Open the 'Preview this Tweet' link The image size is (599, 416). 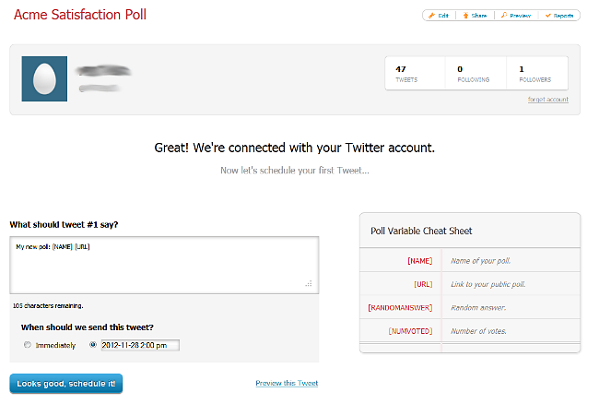[x=287, y=383]
